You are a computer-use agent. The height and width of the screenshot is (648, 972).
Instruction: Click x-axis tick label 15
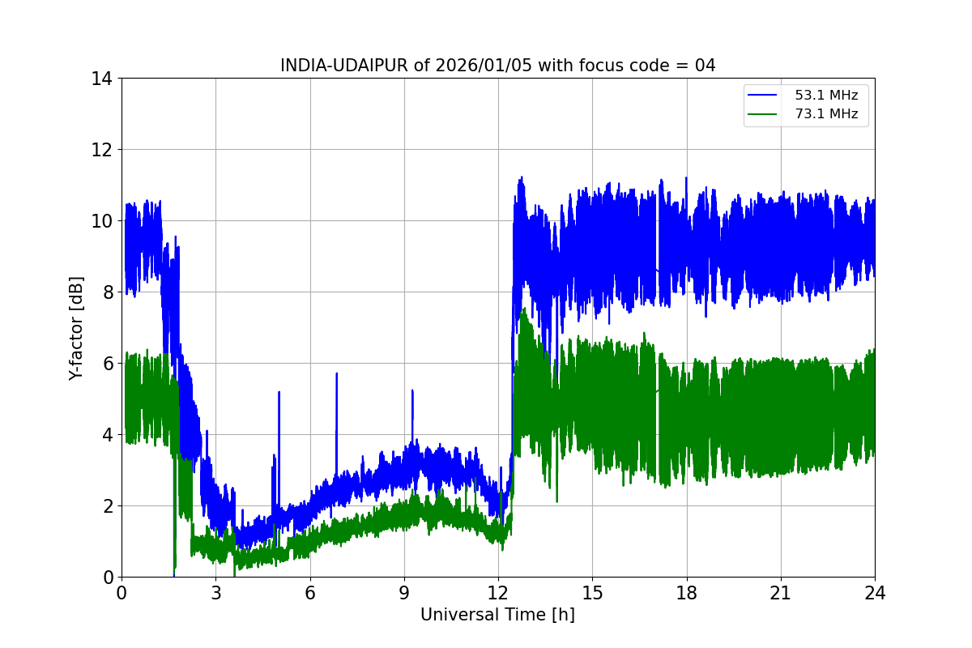click(x=592, y=592)
